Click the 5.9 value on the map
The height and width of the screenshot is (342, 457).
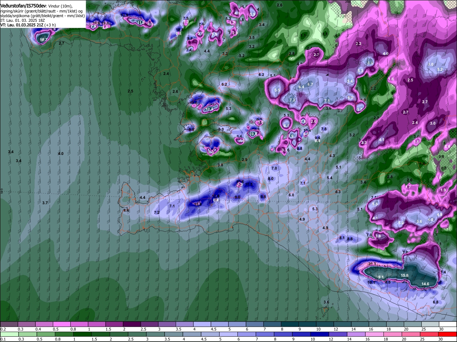click(252, 14)
